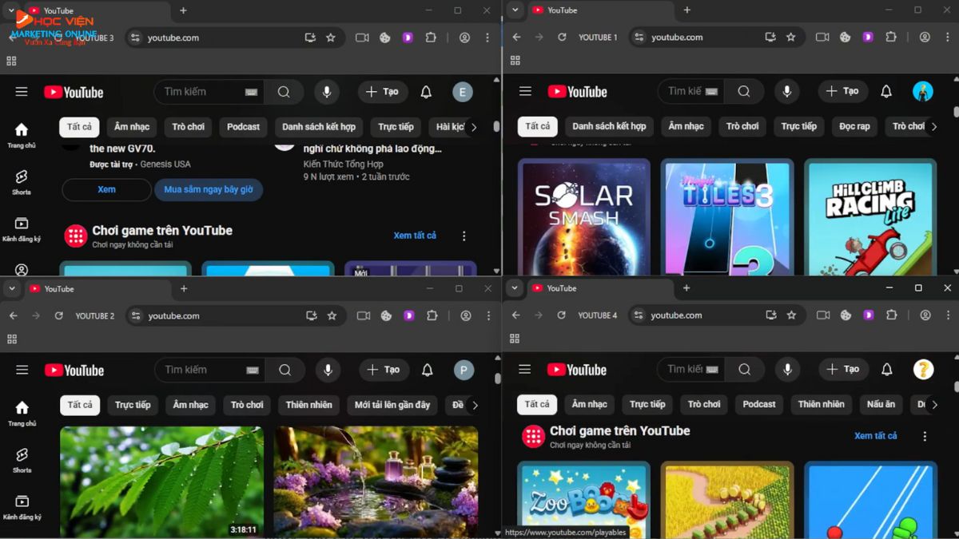This screenshot has height=539, width=959.
Task: Open the green leaf video thumbnail in YouTube 2
Action: (x=161, y=482)
